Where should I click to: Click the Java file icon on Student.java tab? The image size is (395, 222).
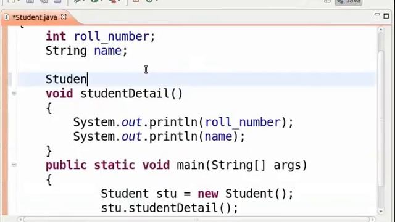click(7, 17)
